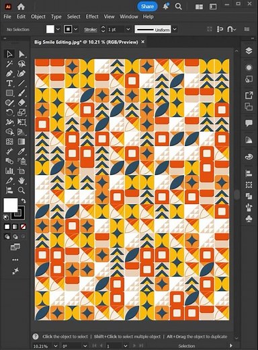Select the Magic Wand tool

point(9,64)
